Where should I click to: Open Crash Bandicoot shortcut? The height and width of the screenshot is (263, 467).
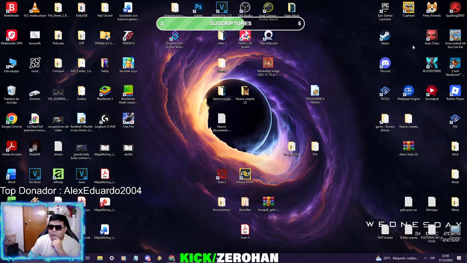(455, 67)
